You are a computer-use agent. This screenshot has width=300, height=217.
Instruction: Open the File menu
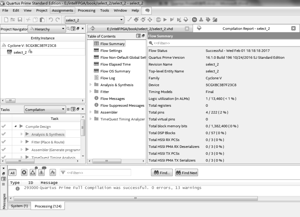pos(5,10)
